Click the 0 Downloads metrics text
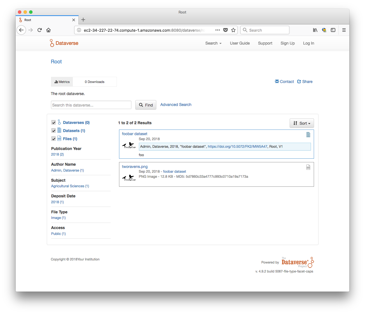The image size is (365, 314). (x=95, y=82)
